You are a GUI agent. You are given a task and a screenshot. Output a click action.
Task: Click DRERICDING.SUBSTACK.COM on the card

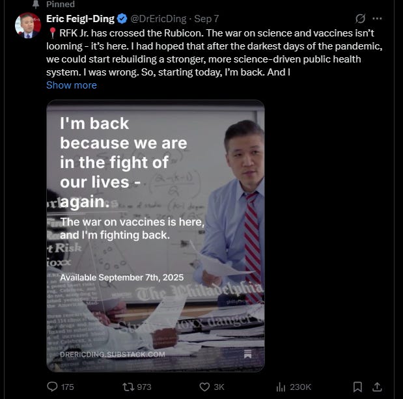(x=112, y=354)
